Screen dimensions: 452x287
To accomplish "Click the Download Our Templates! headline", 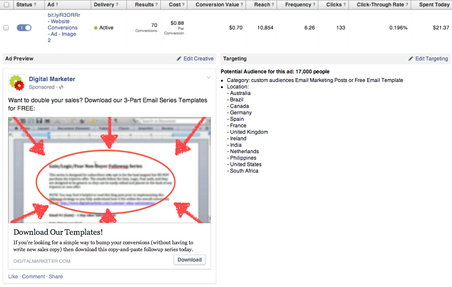I will (58, 232).
